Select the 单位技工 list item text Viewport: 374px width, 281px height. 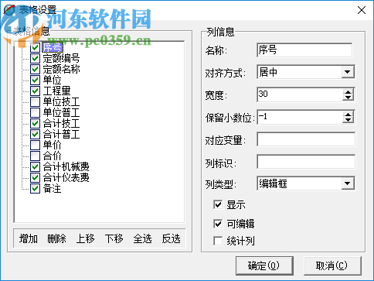click(61, 101)
